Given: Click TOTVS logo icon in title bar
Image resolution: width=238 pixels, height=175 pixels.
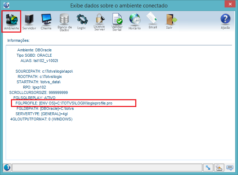Looking at the screenshot, I should [6, 5].
